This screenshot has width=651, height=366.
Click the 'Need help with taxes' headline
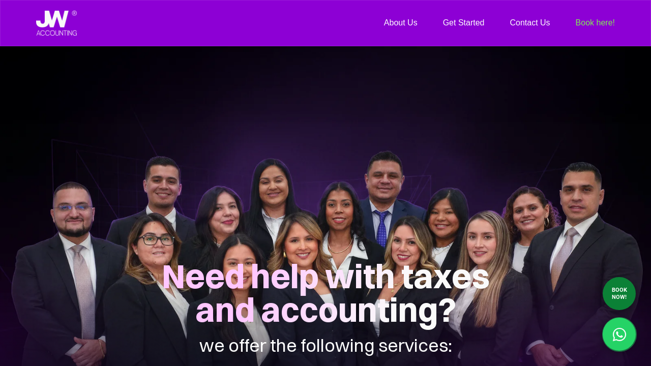325,277
